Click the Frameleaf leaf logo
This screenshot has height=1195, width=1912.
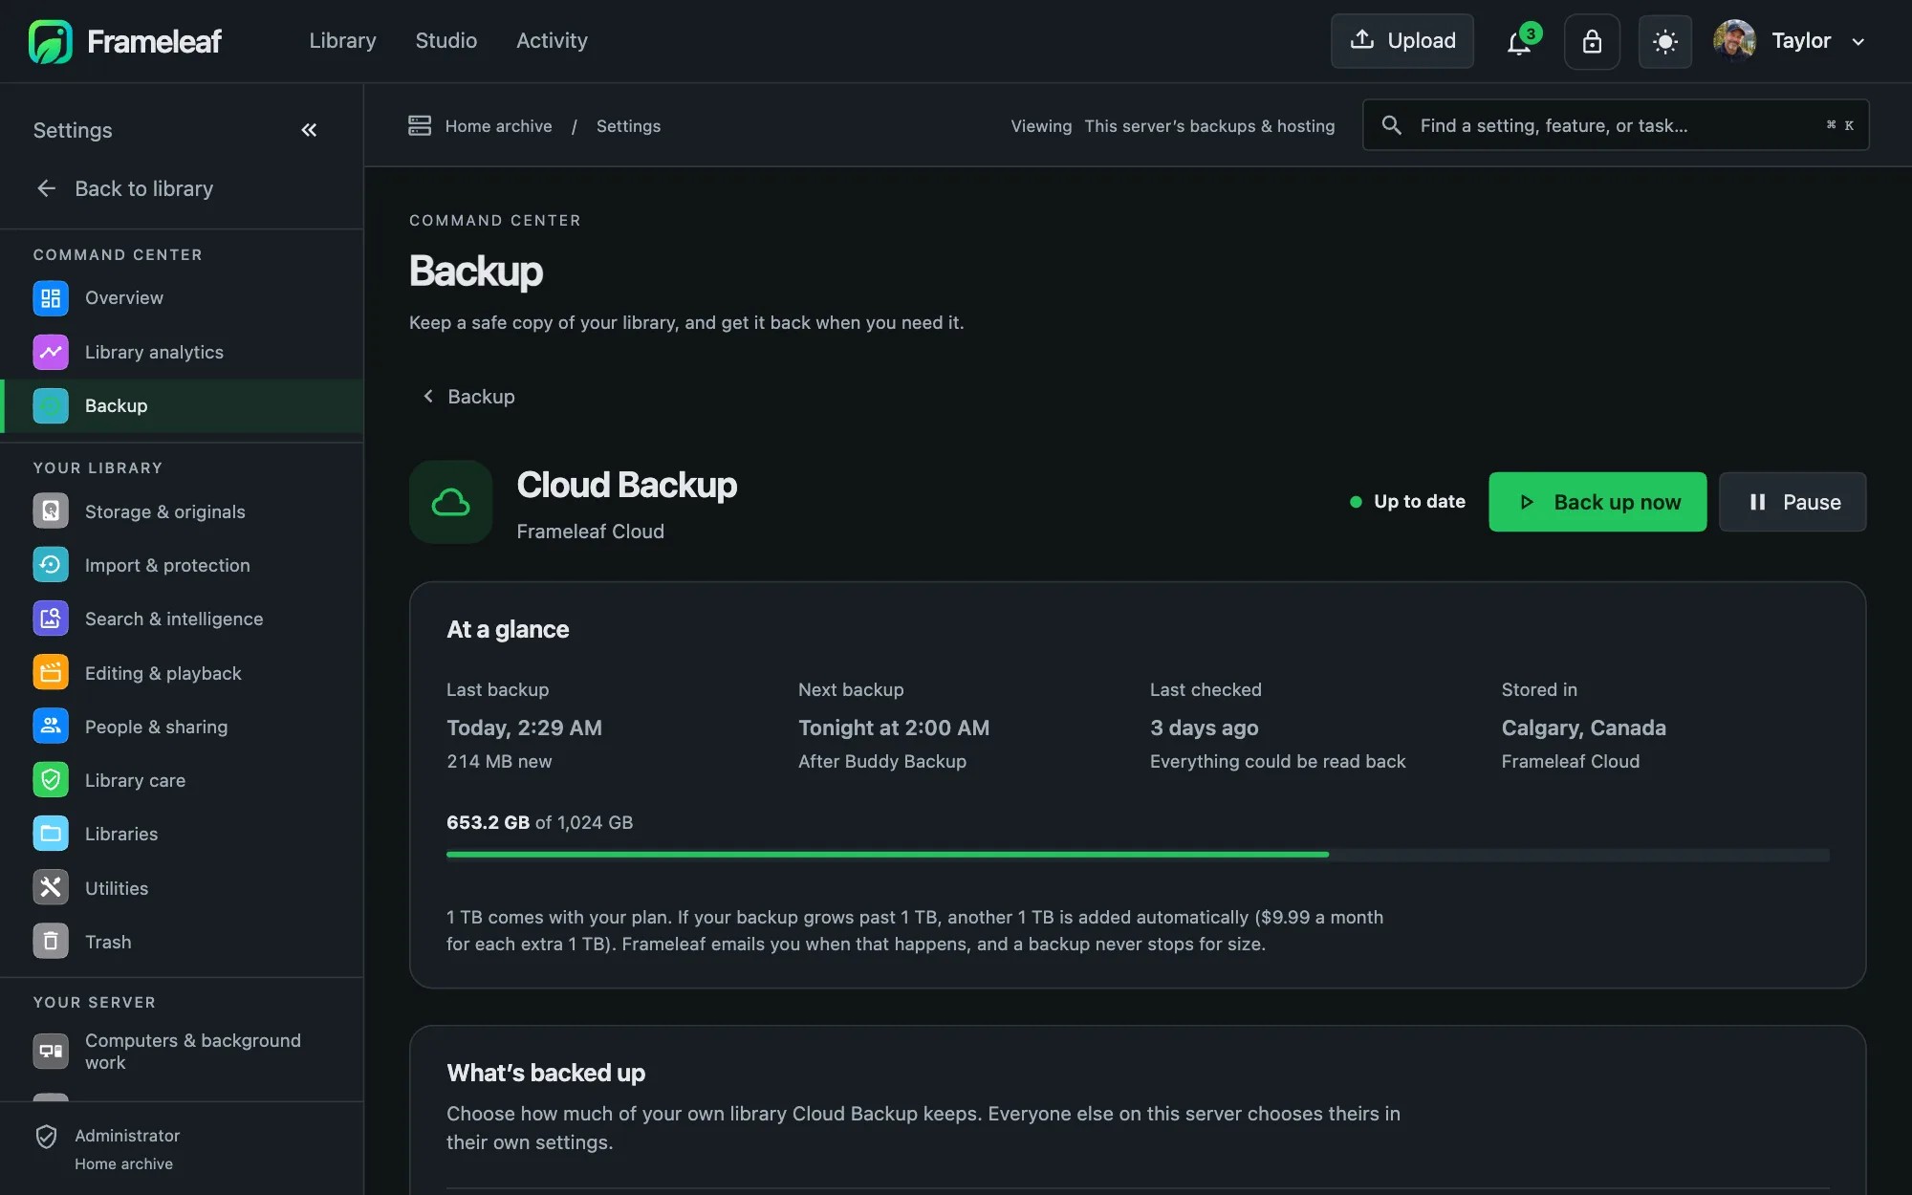click(51, 41)
